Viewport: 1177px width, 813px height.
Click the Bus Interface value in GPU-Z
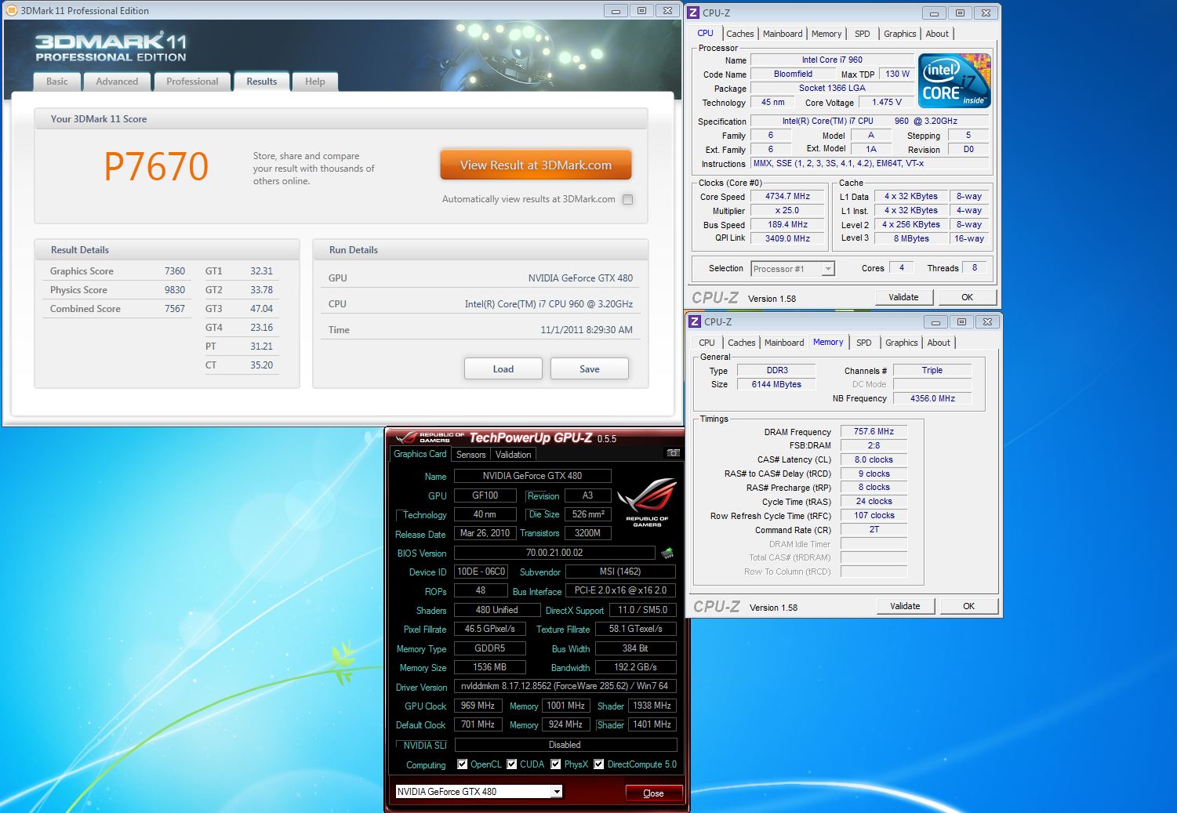coord(620,590)
